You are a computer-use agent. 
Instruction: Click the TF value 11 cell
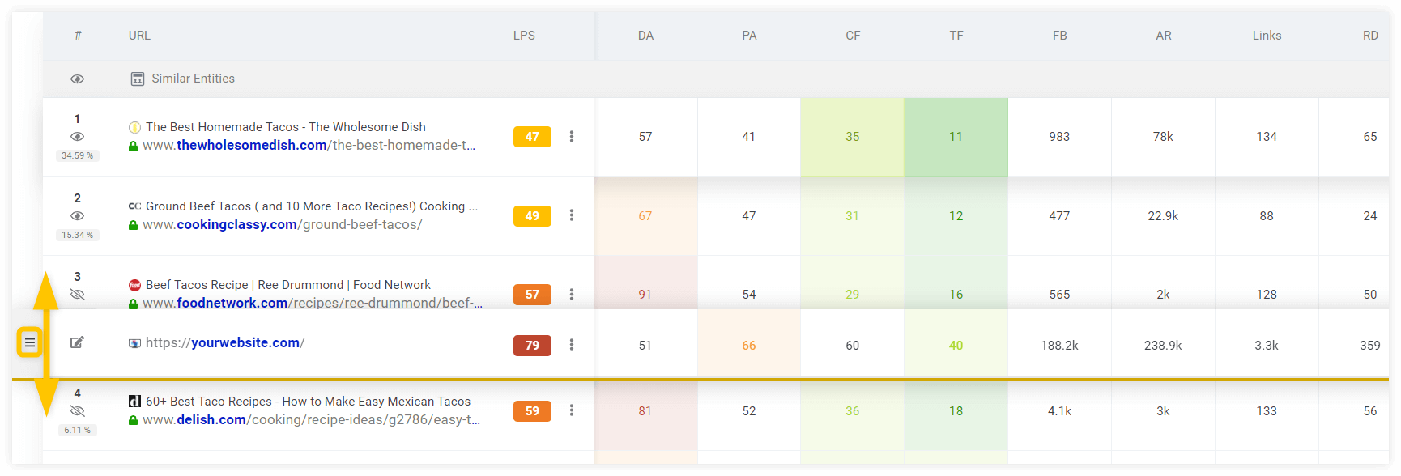(956, 137)
